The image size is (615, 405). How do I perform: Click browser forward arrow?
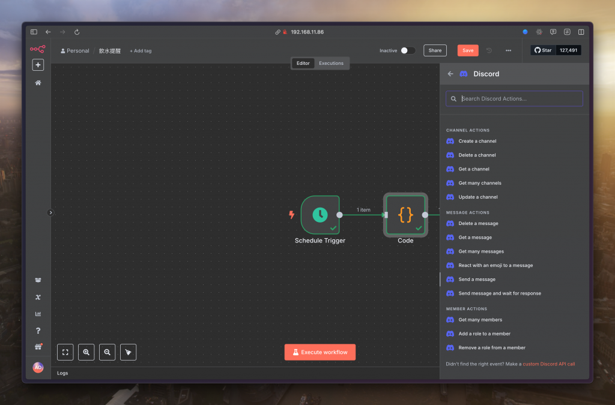[x=62, y=32]
